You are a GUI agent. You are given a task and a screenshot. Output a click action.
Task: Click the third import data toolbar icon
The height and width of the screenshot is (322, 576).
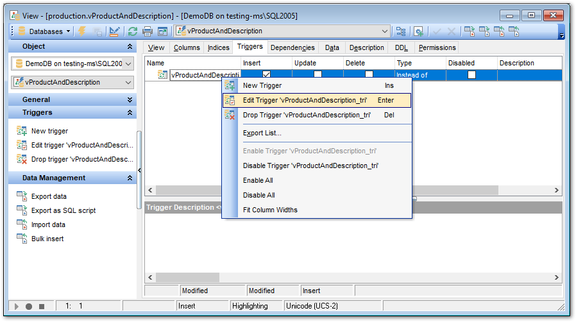pyautogui.click(x=499, y=31)
